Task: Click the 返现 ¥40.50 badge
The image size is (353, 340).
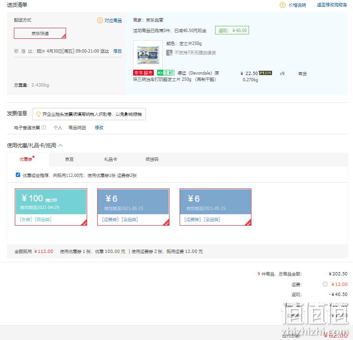Action: pyautogui.click(x=232, y=30)
